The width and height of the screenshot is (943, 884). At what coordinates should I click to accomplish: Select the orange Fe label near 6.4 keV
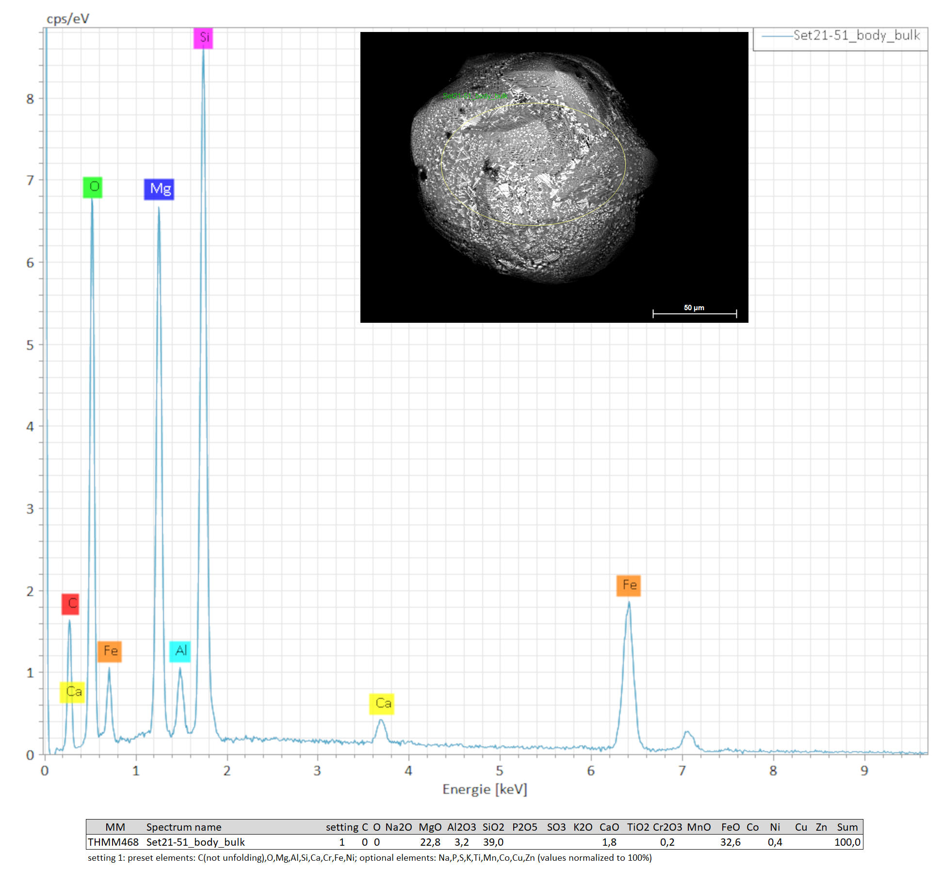coord(629,585)
